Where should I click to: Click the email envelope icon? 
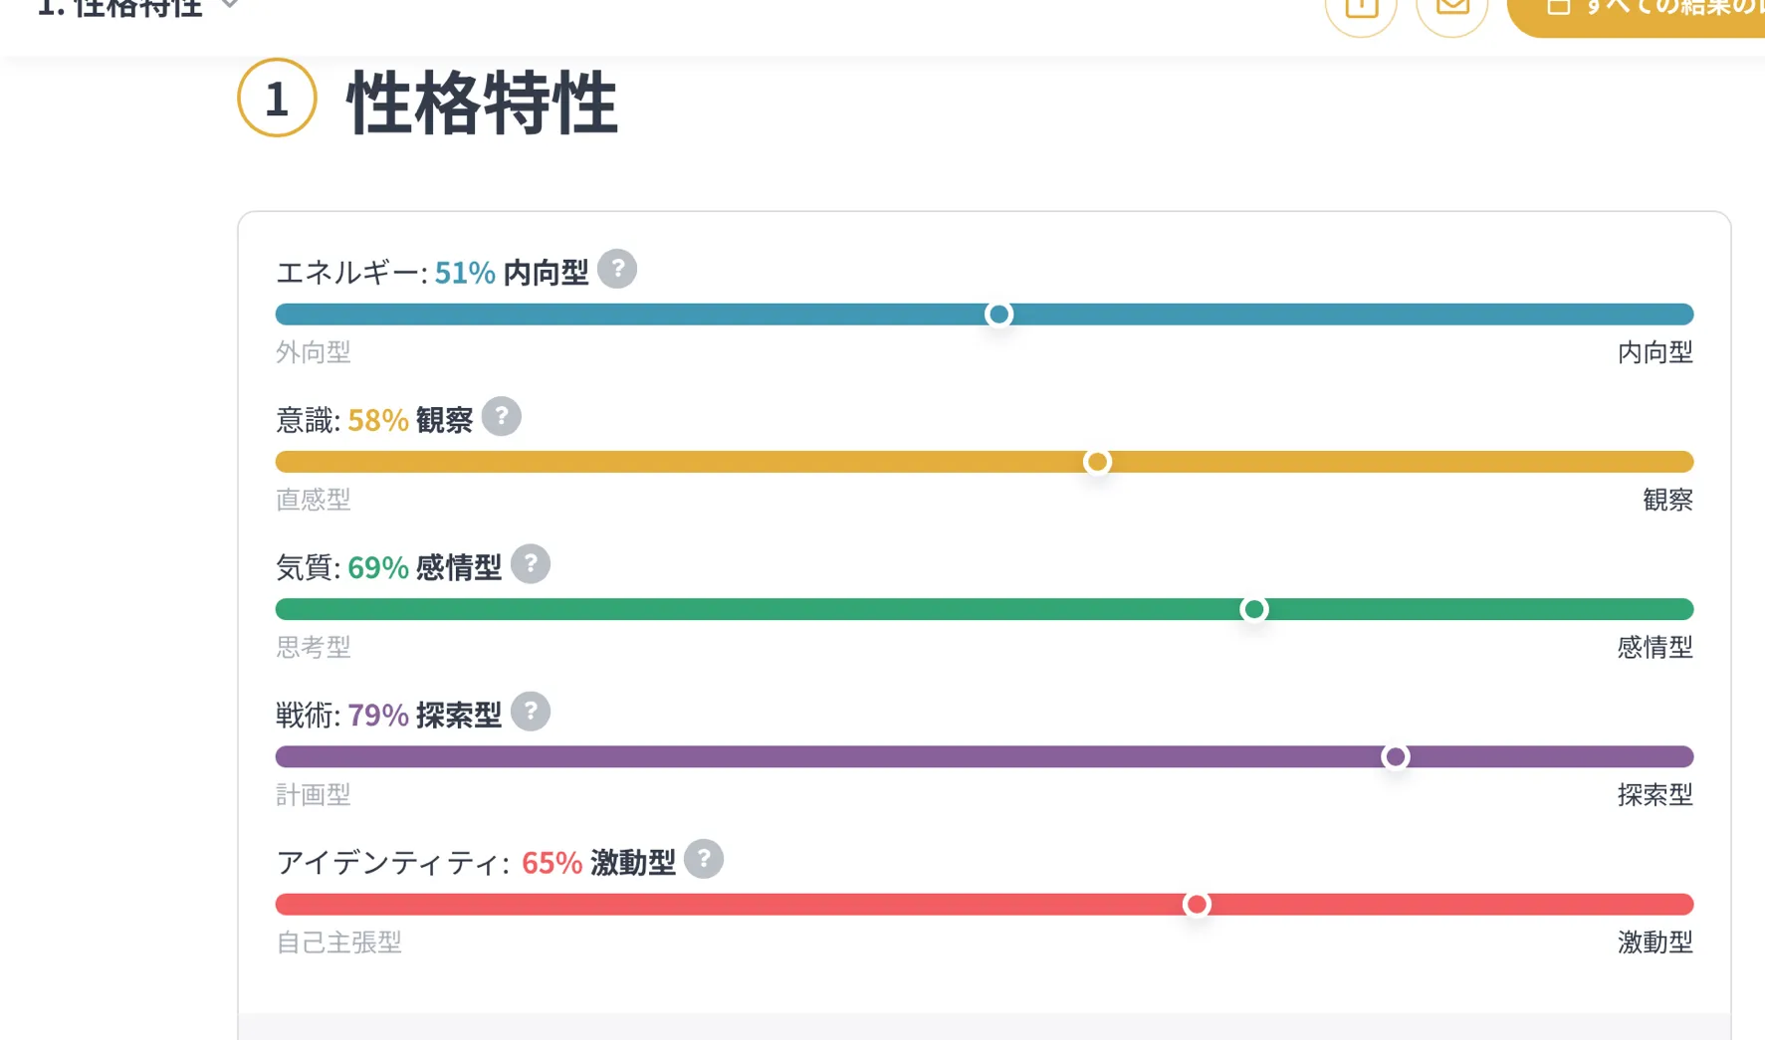point(1452,10)
